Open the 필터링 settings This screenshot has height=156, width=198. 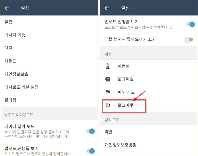[x=49, y=100]
